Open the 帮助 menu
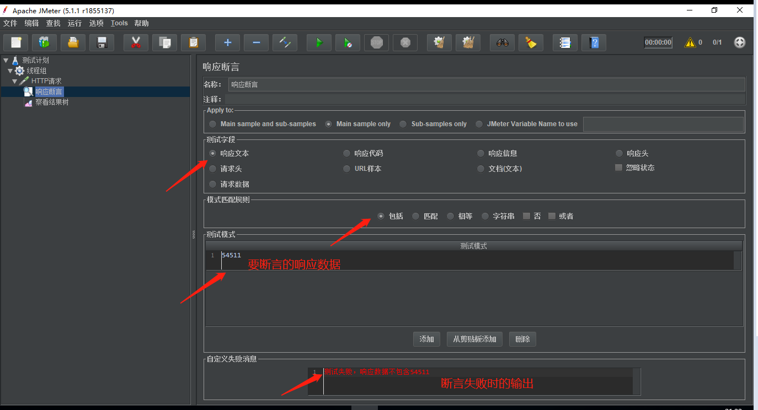This screenshot has width=758, height=410. point(142,23)
